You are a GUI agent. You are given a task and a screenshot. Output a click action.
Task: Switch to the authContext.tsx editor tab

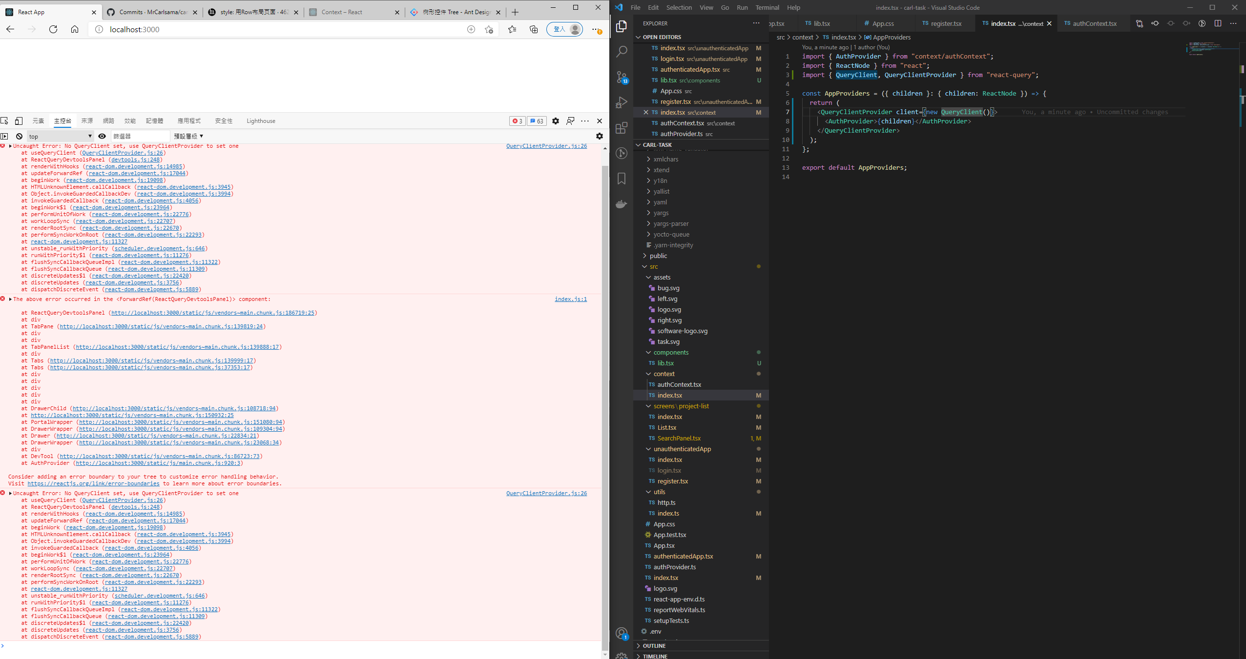[1094, 23]
